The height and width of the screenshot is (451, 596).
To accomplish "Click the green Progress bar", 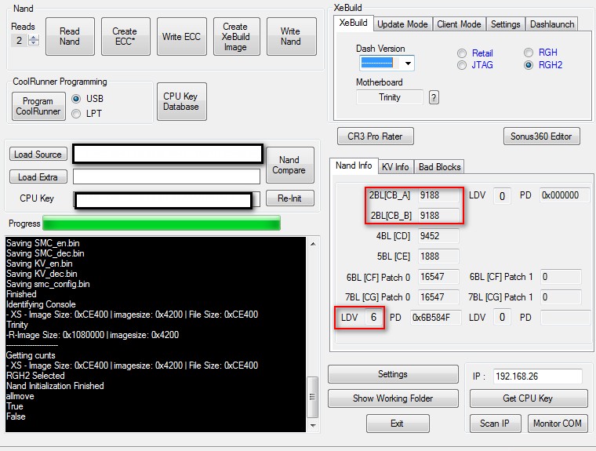I will tap(162, 223).
